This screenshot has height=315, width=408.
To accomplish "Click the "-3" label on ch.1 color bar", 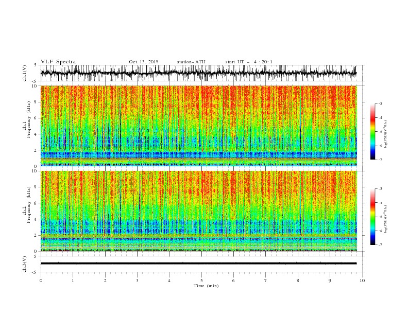I will (x=380, y=103).
